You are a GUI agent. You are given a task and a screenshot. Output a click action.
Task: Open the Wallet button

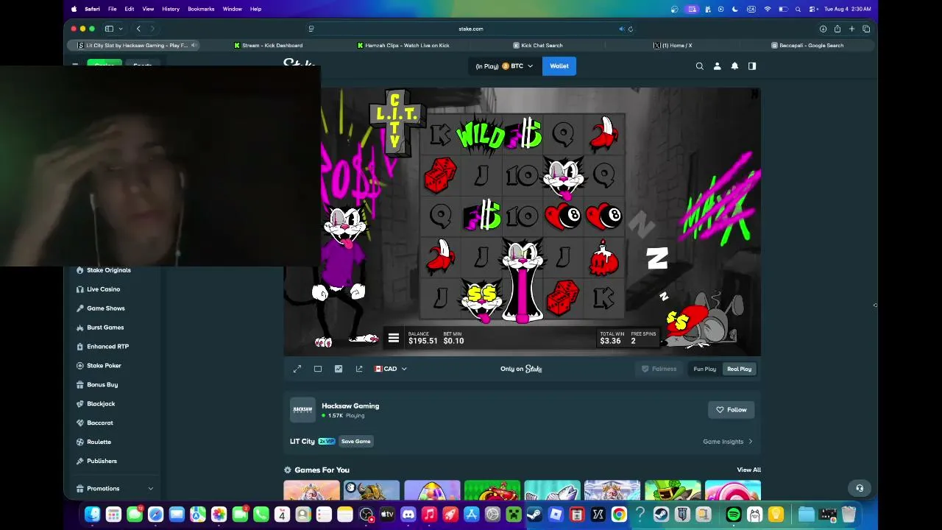click(x=559, y=66)
